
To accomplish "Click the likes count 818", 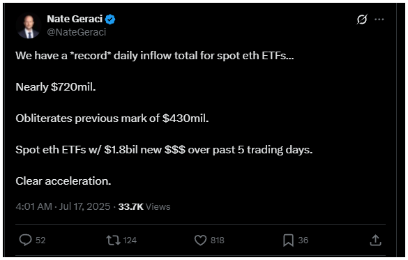I will pos(218,240).
